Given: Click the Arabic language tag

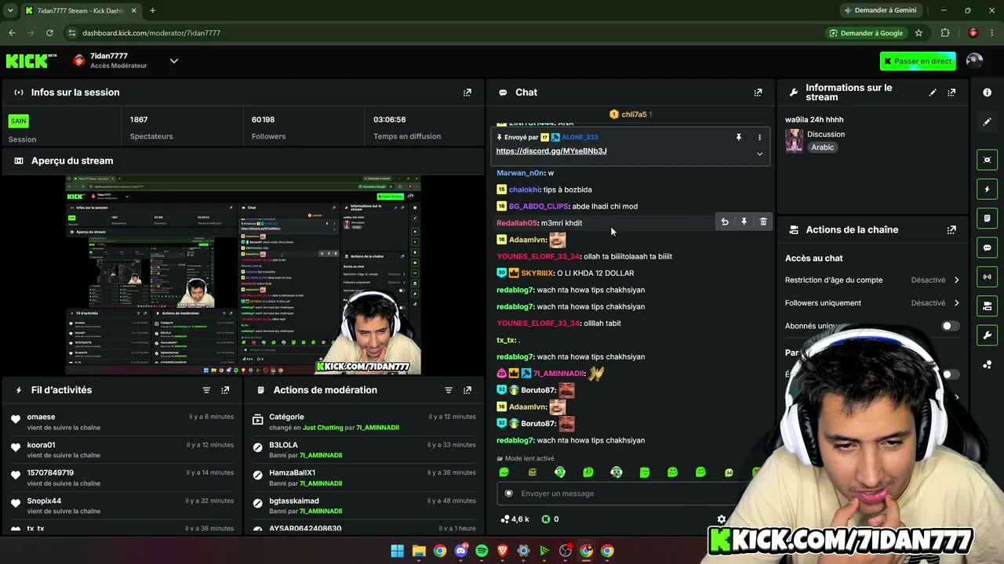Looking at the screenshot, I should 822,147.
